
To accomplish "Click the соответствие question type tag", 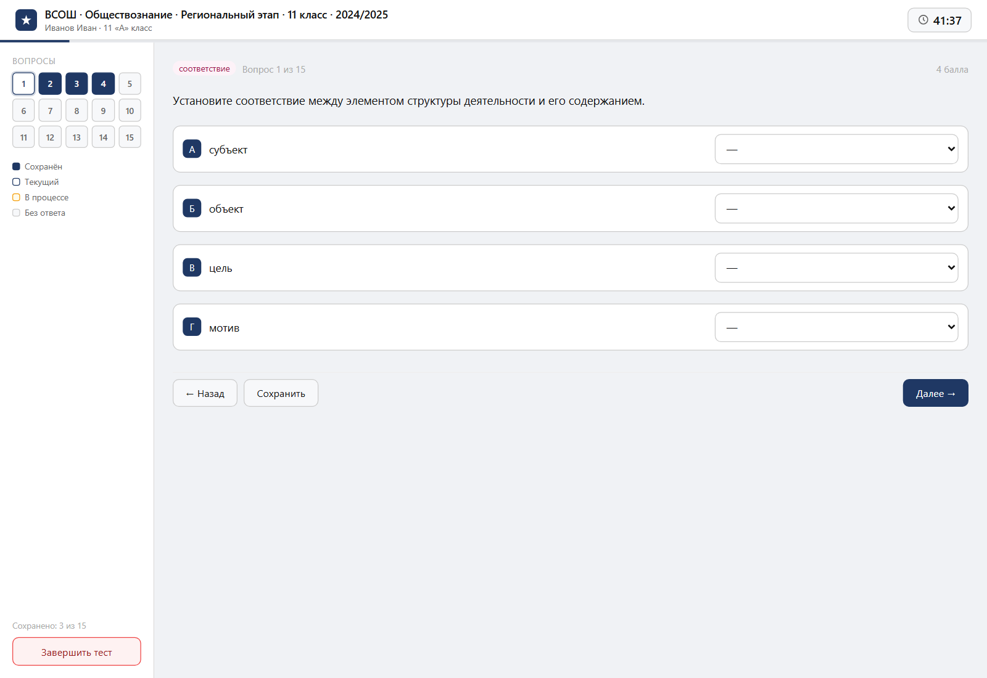I will click(x=204, y=69).
